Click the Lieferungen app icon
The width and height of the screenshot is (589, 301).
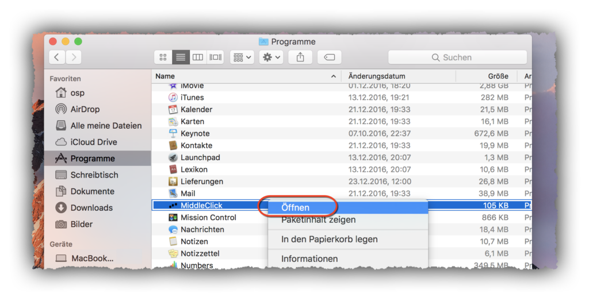173,182
